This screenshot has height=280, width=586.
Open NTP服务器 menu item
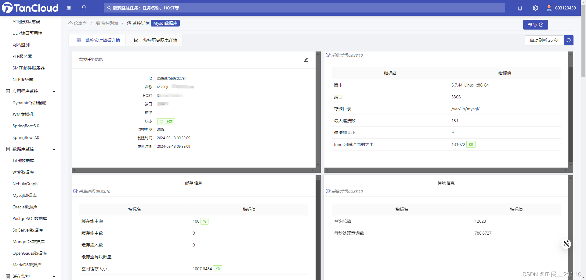(23, 80)
